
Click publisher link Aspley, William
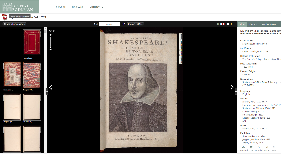pos(253,143)
